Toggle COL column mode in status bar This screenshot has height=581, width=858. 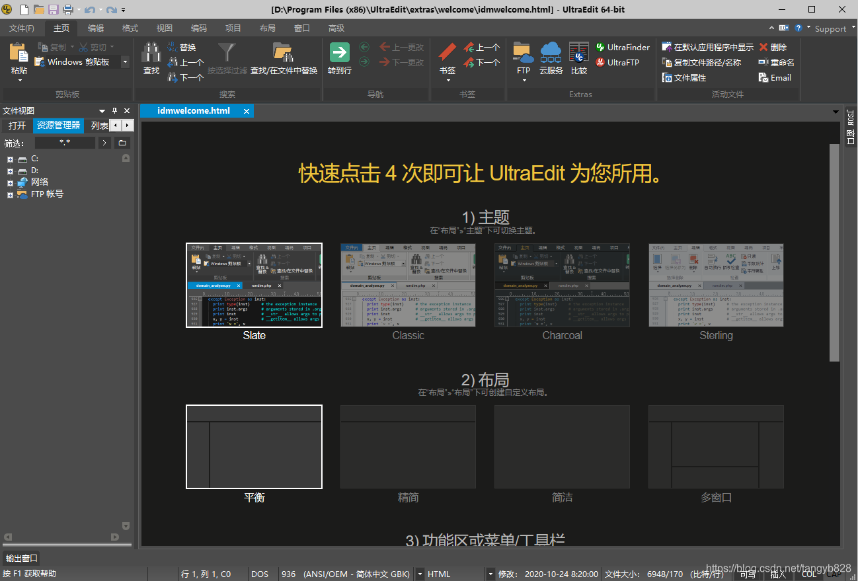[808, 574]
